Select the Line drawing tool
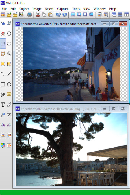Screen dimensions: 130x195 9,74
